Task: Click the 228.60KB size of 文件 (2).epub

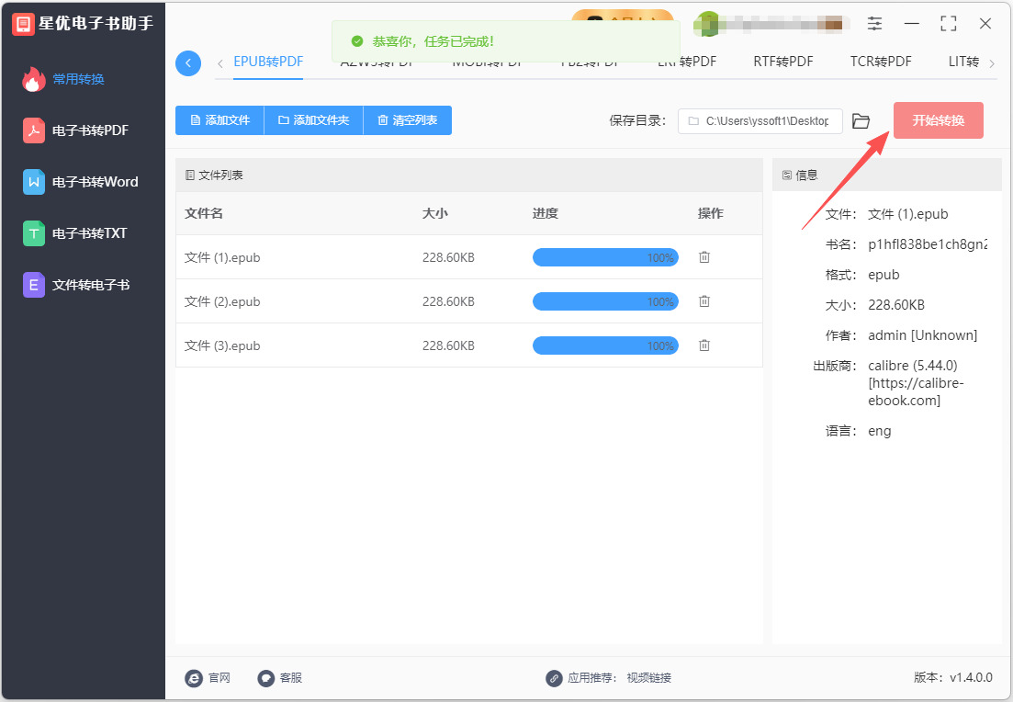Action: tap(448, 301)
